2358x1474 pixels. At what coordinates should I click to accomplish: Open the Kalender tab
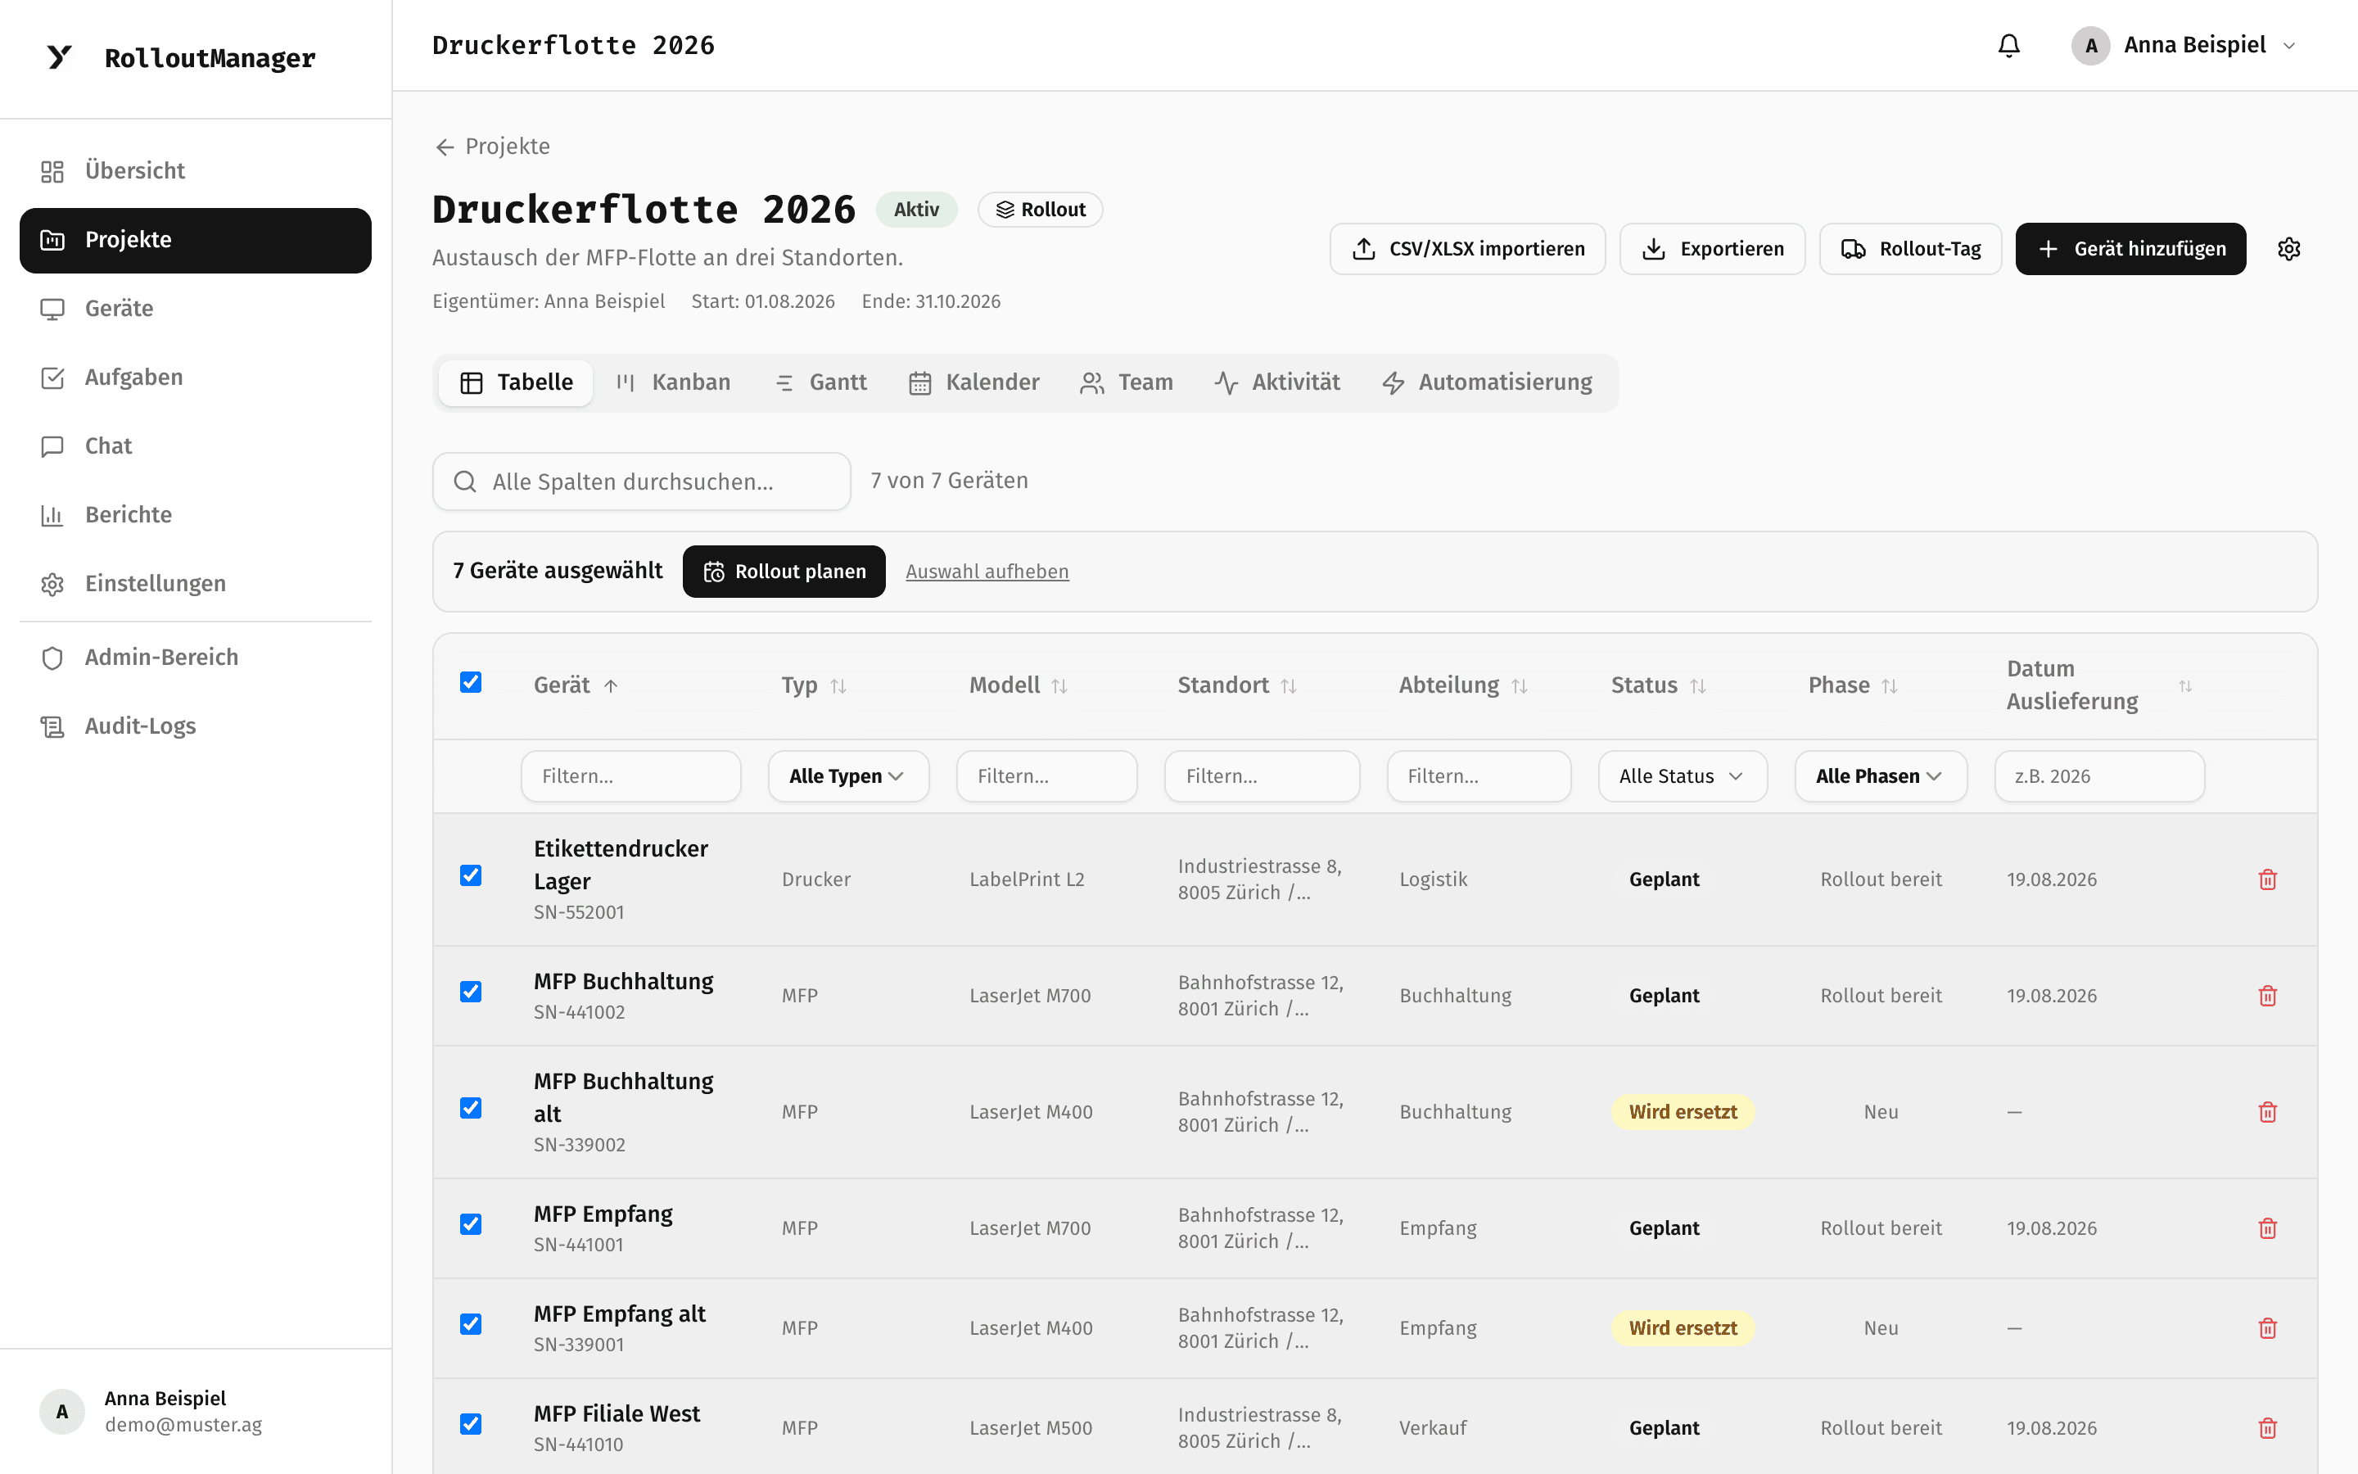click(974, 382)
